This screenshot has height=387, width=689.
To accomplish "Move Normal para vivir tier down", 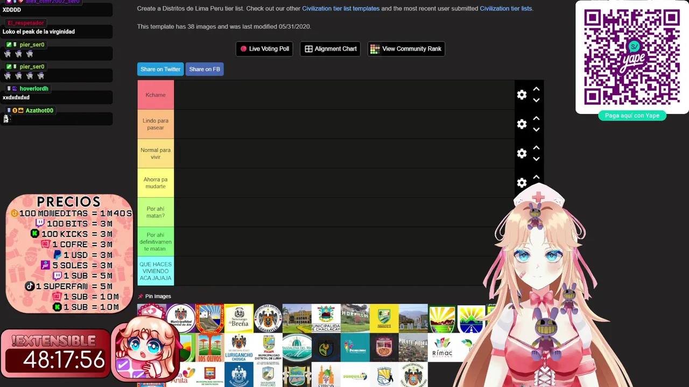I will pos(536,159).
